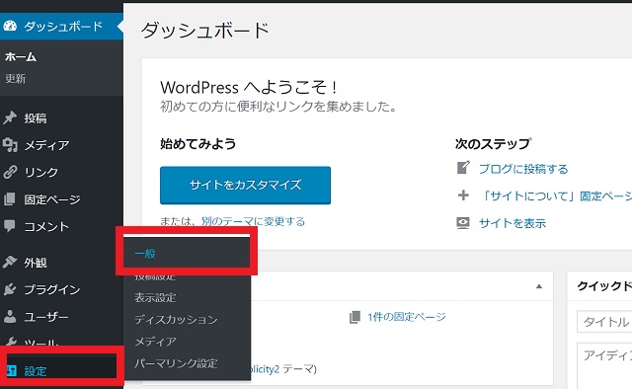Click the monitor icon beside サイトを表示

click(463, 223)
